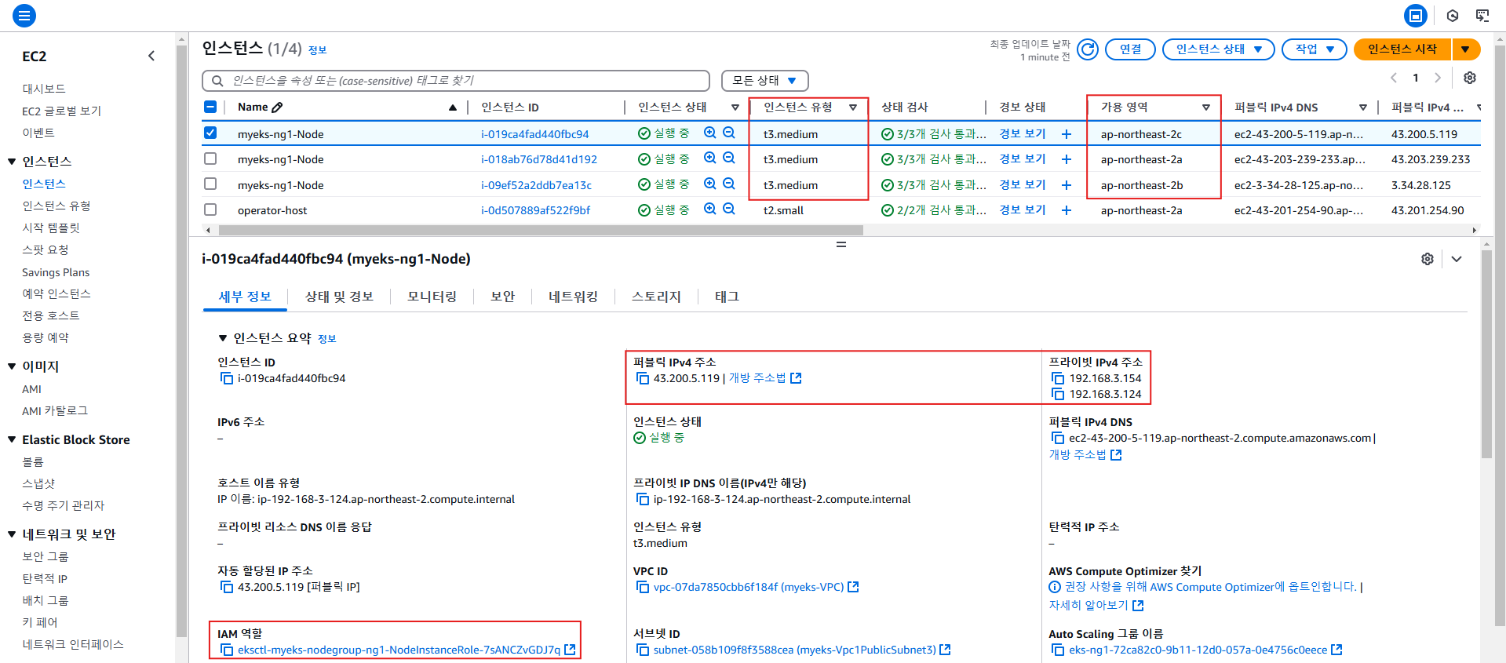The image size is (1506, 663).
Task: Copy private IPv4 address 192.168.3.124
Action: pos(1058,394)
